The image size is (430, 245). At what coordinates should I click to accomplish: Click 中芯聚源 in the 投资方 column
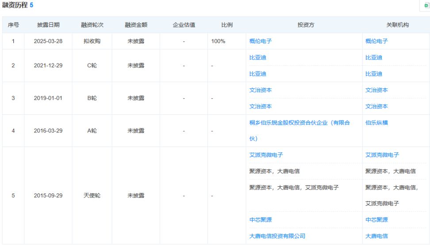[261, 219]
